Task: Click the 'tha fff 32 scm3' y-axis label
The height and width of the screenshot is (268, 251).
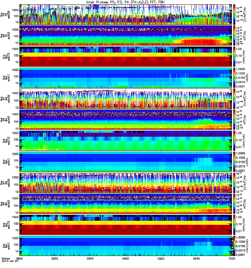Action: click(x=5, y=36)
